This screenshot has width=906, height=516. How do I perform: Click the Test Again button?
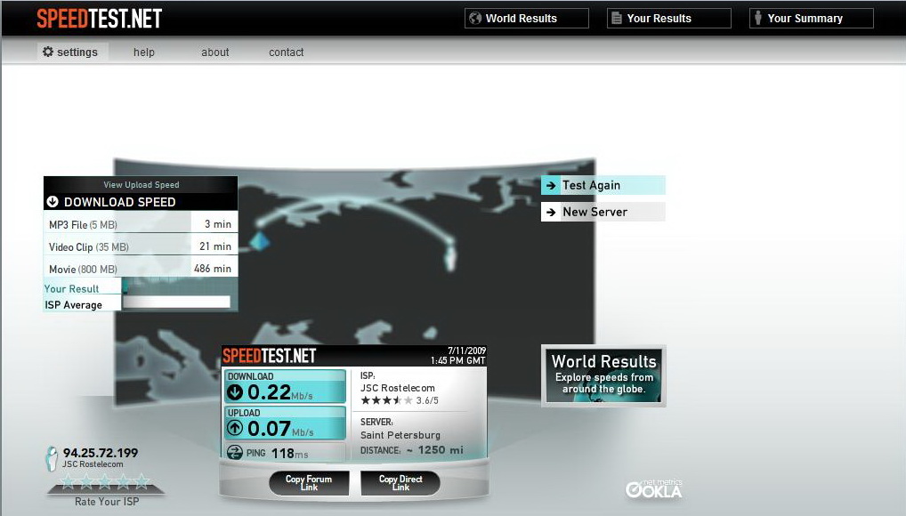(x=603, y=185)
